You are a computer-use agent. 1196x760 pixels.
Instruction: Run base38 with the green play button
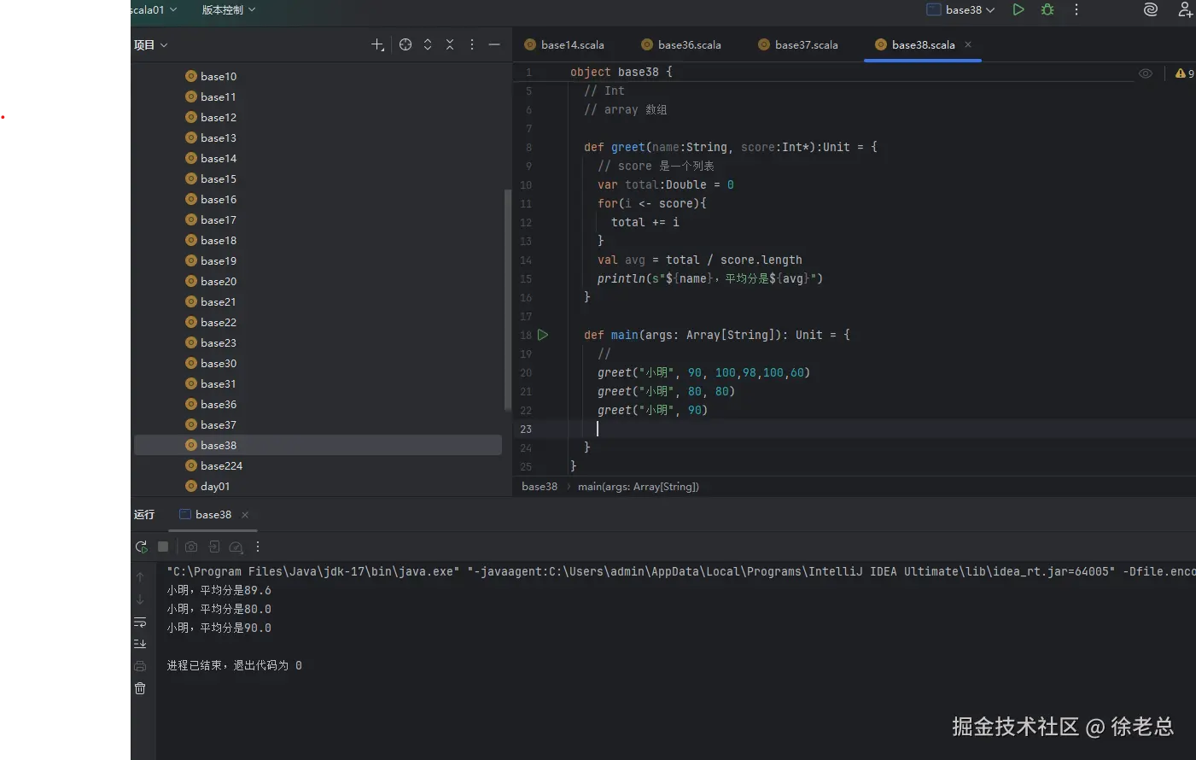tap(1018, 9)
